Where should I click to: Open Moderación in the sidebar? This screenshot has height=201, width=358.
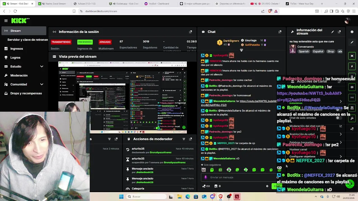tap(23, 75)
